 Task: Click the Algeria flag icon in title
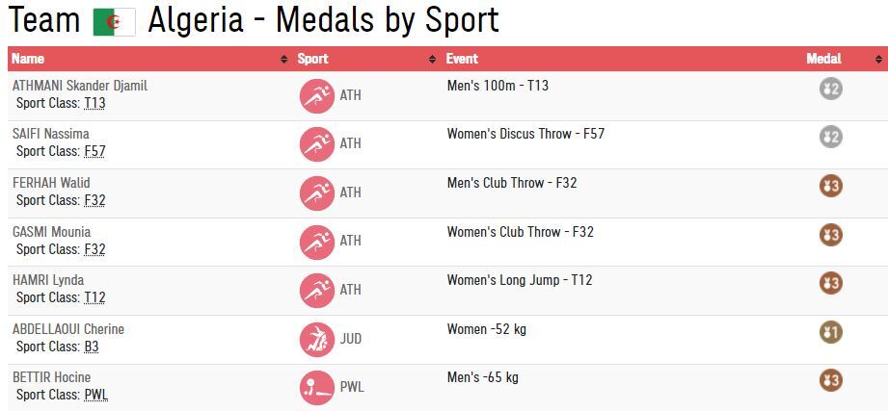coord(114,21)
